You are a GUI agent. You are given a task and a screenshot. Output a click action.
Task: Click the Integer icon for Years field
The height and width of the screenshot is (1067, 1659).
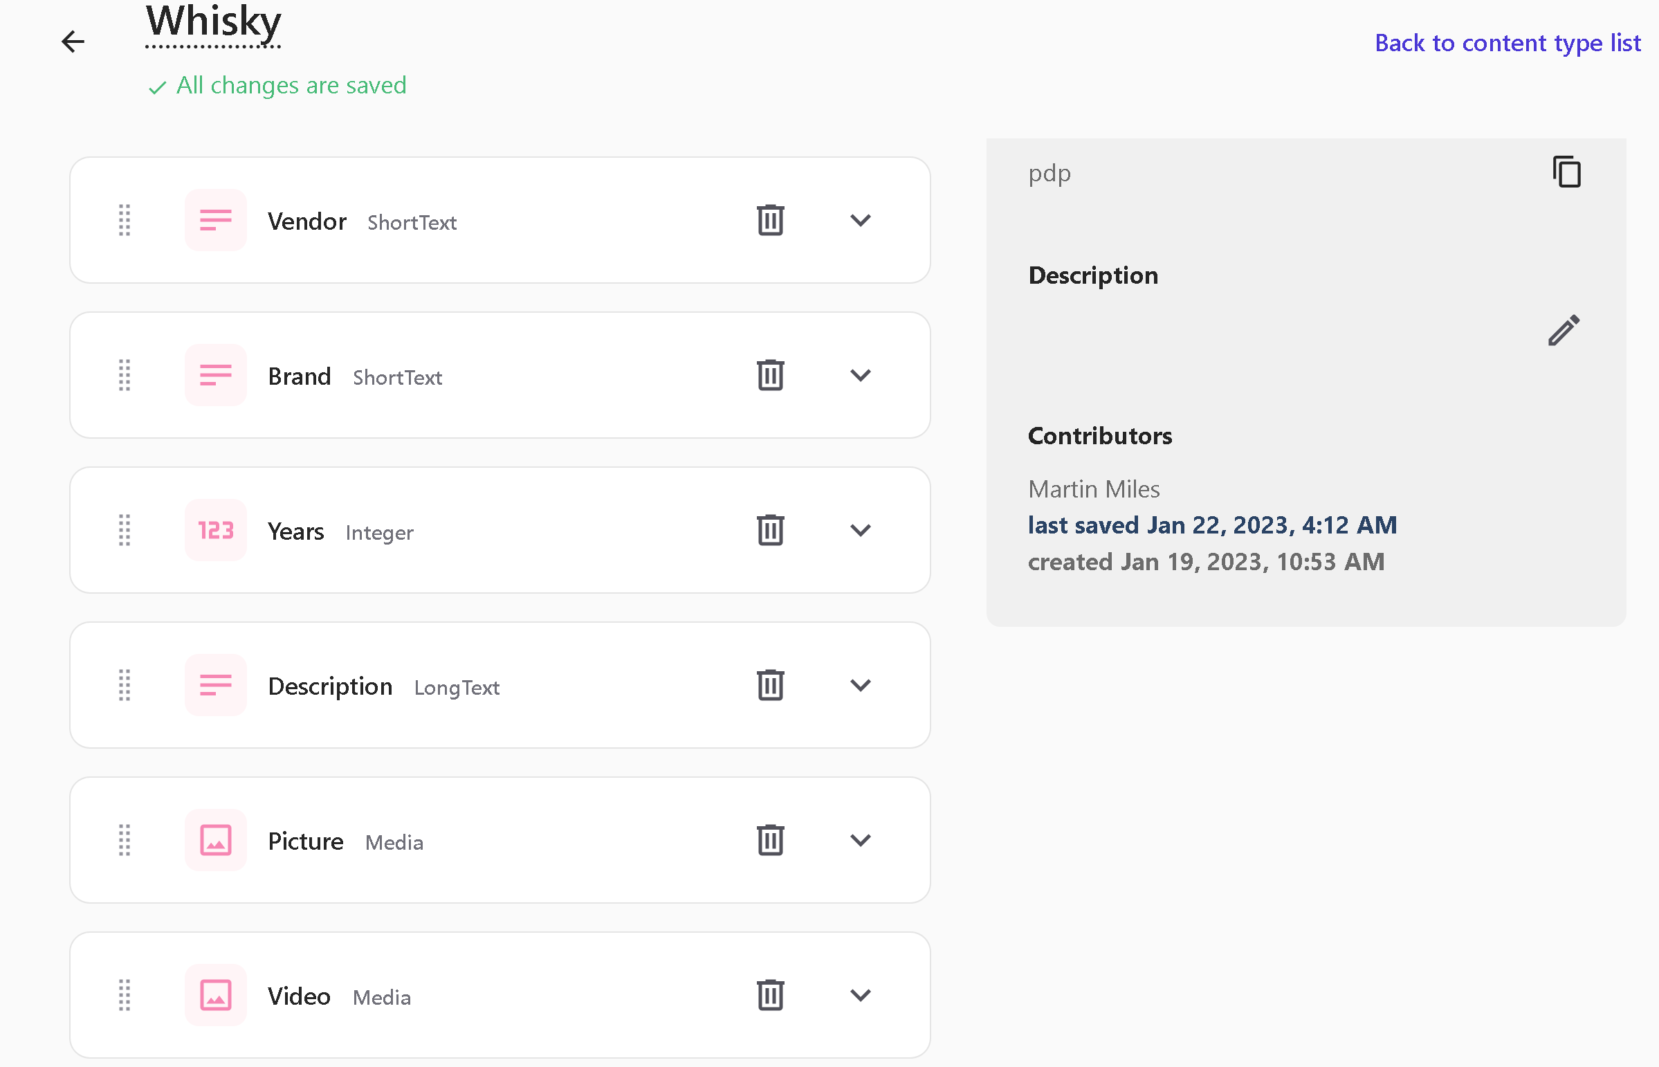tap(215, 529)
